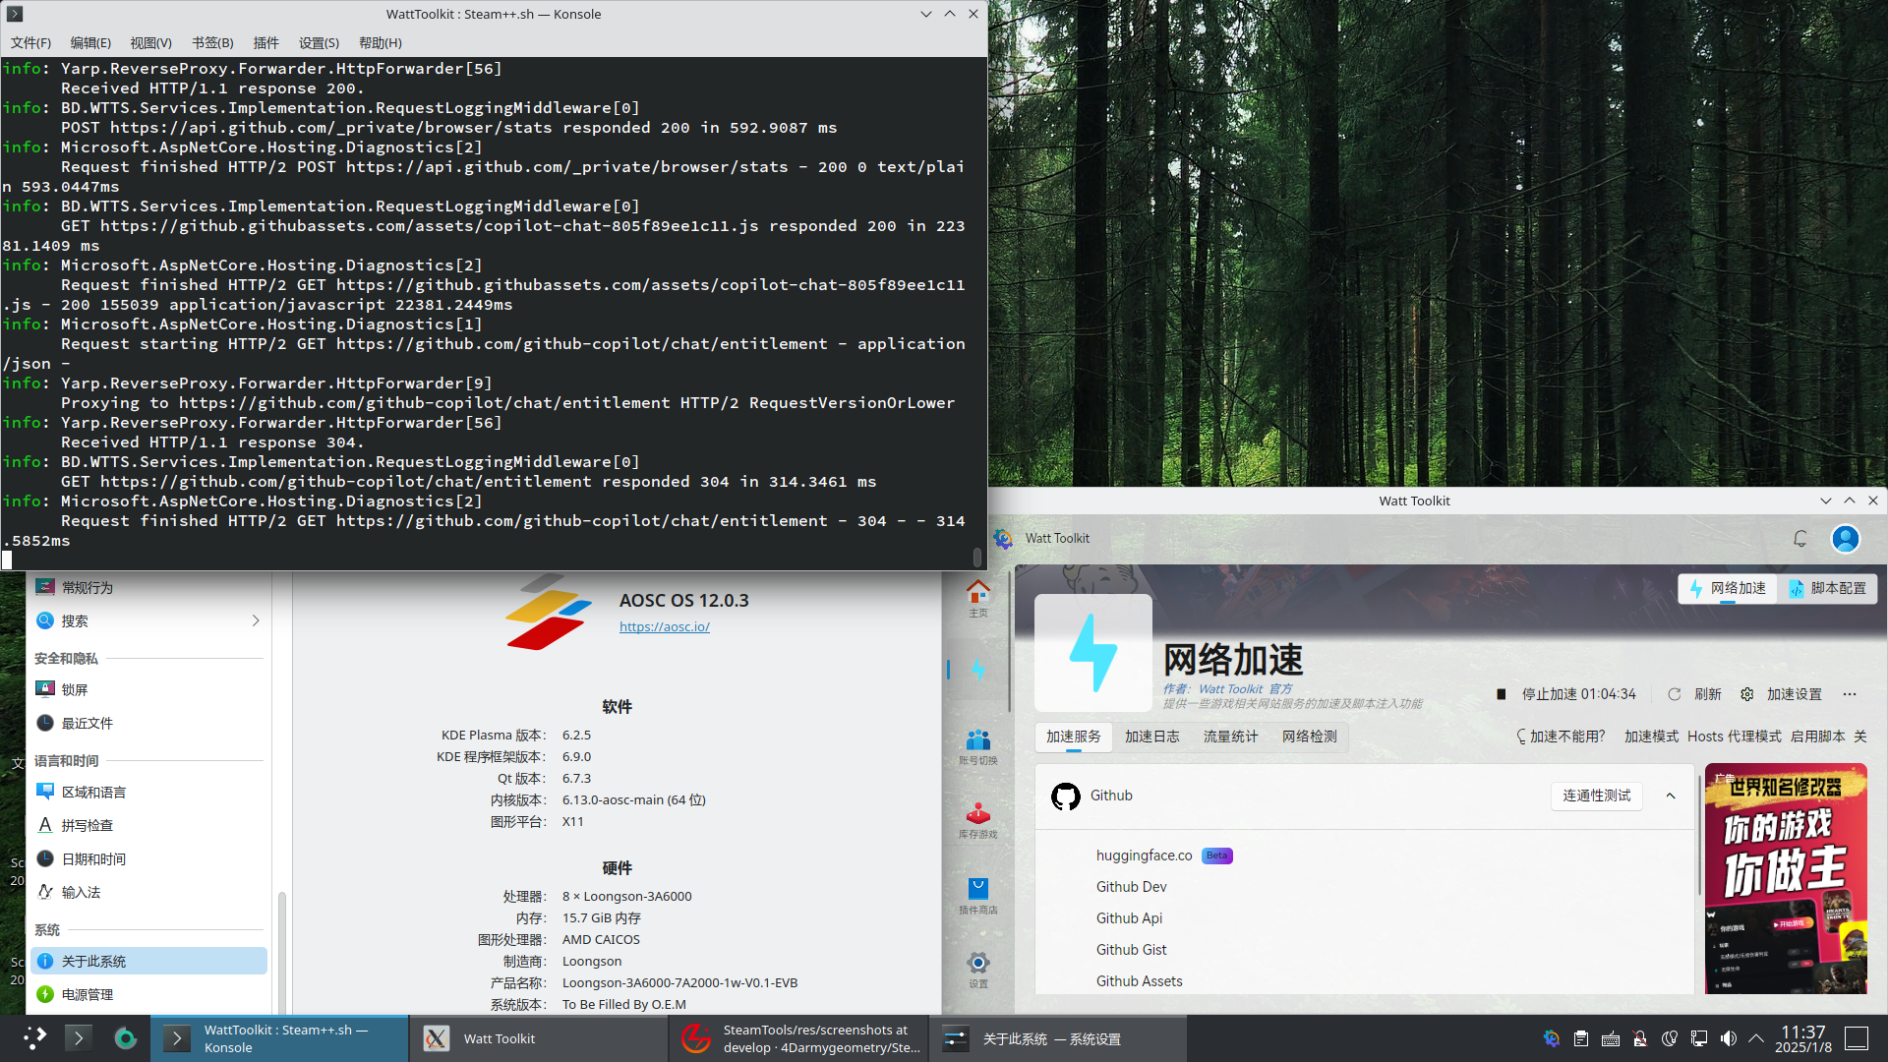The height and width of the screenshot is (1062, 1888).
Task: Switch to 流量统计 tab
Action: point(1231,737)
